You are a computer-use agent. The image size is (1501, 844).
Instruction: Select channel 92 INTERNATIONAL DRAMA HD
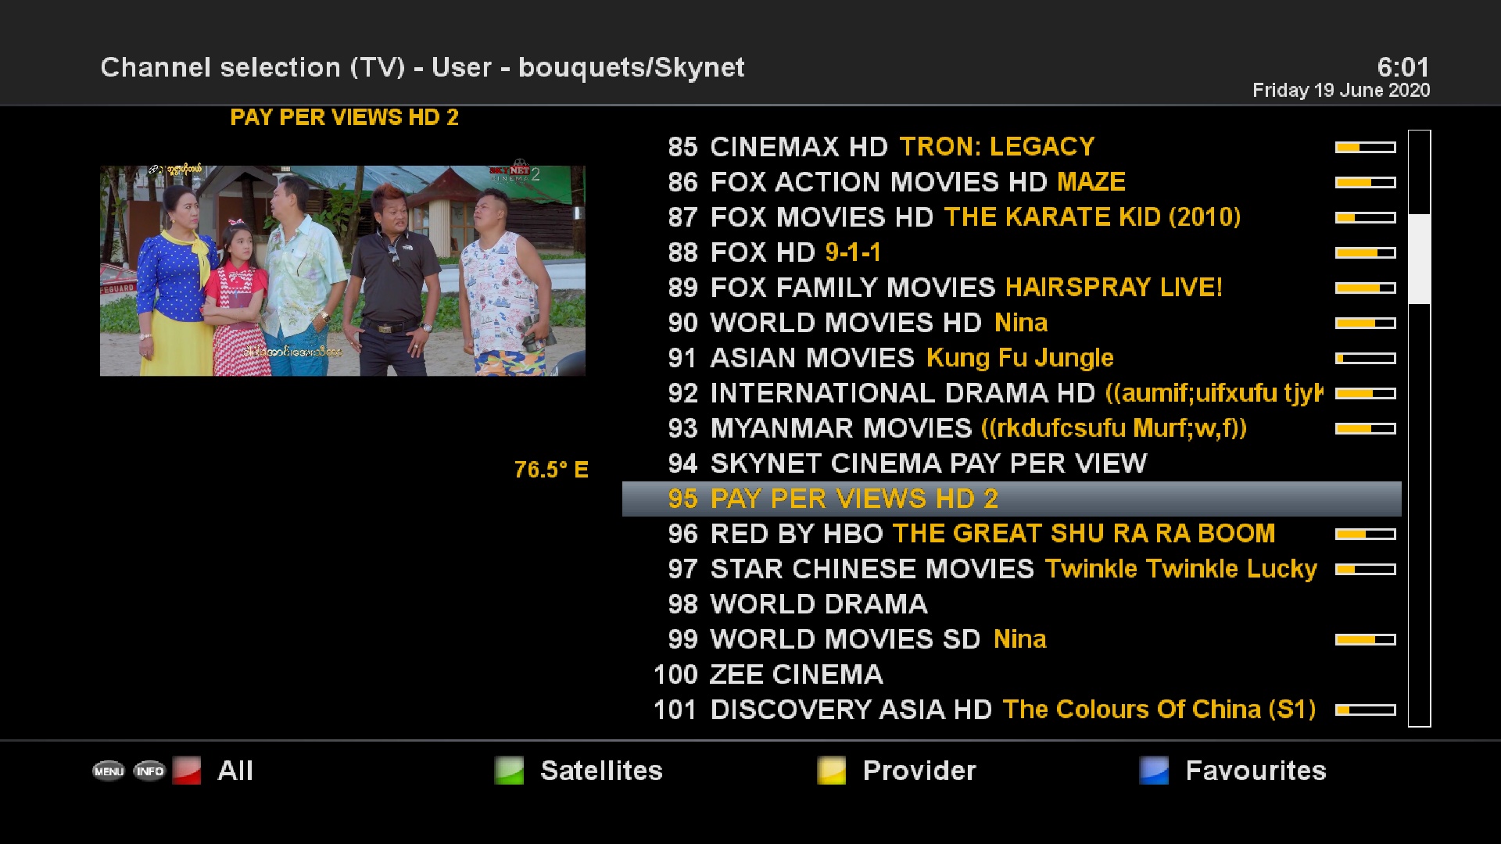point(1012,393)
